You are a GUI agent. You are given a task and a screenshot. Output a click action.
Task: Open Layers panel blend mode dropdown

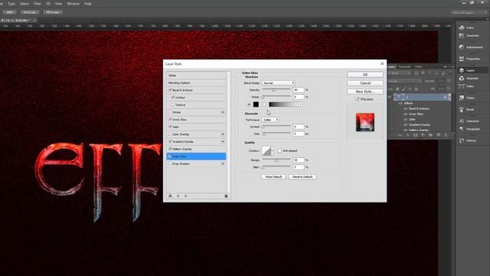click(405, 81)
